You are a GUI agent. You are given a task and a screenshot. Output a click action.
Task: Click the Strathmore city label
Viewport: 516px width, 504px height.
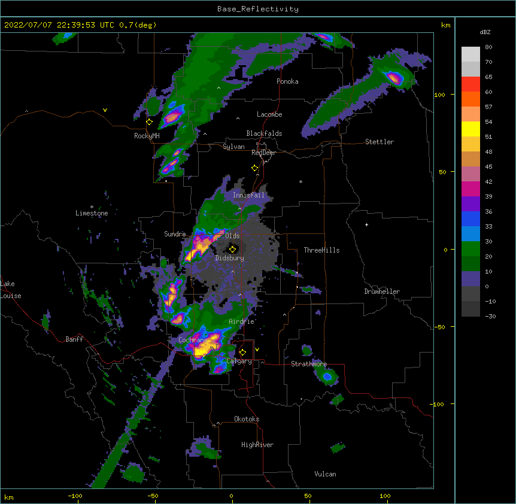[309, 364]
